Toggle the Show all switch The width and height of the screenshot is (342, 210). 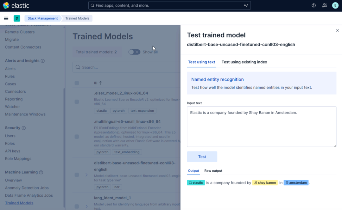pyautogui.click(x=134, y=52)
